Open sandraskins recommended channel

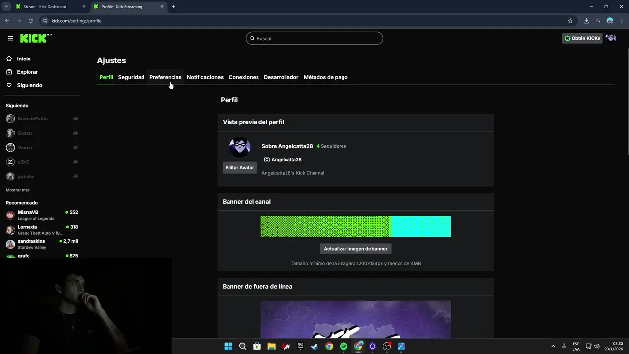(x=42, y=244)
